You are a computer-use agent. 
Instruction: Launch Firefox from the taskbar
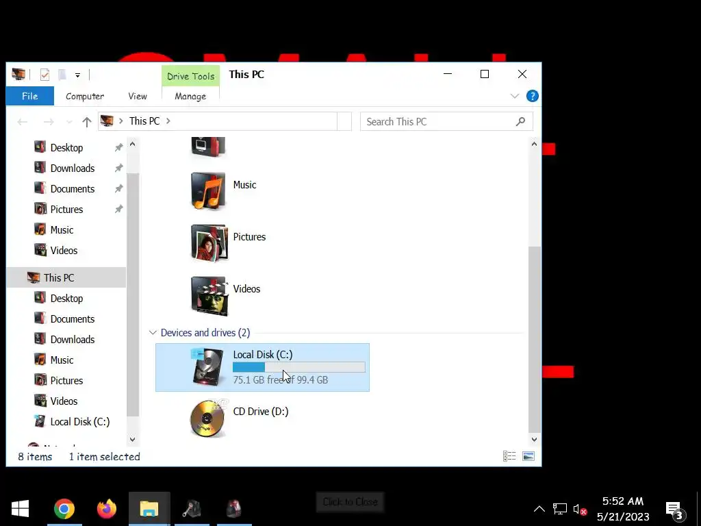pyautogui.click(x=106, y=509)
